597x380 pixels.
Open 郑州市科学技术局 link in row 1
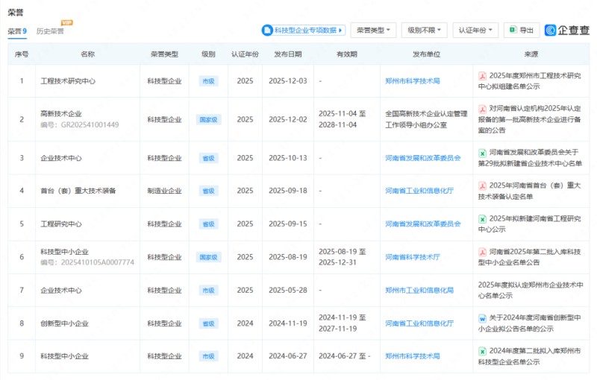[x=412, y=80]
